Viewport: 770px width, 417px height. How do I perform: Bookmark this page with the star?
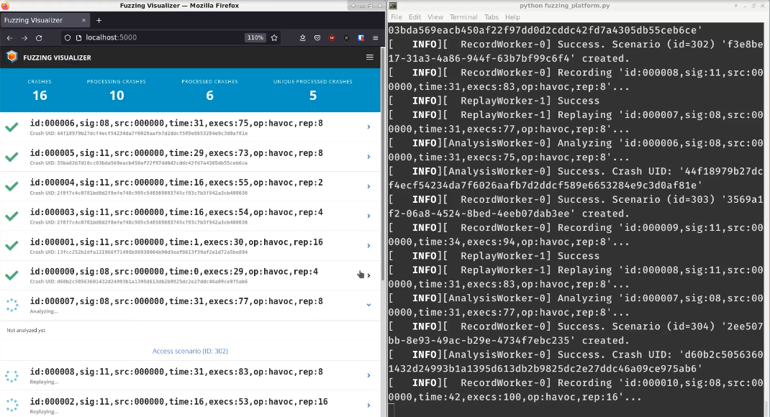pos(274,38)
